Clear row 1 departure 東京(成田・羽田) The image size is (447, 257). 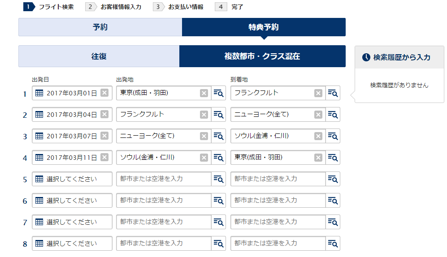(x=204, y=93)
